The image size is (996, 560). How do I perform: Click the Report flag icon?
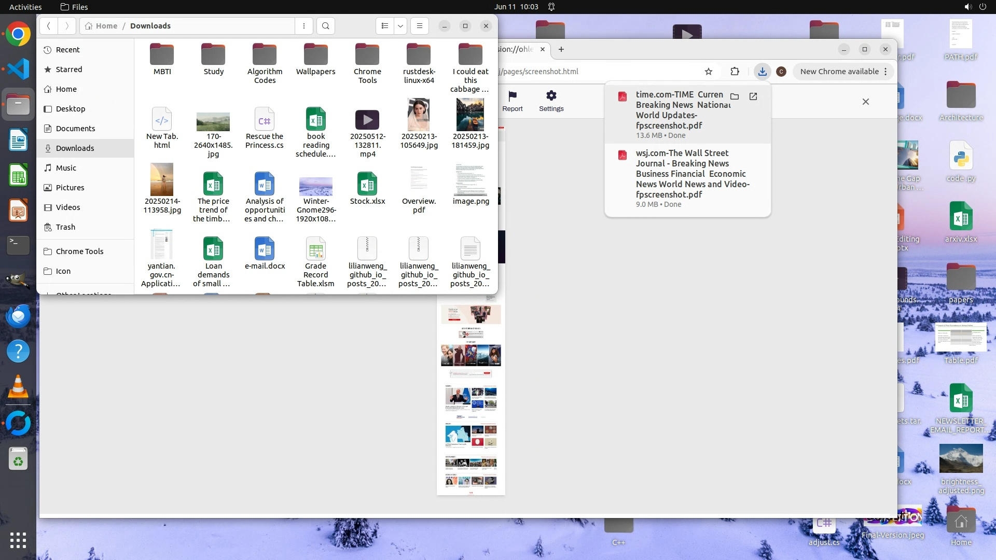[x=512, y=100]
